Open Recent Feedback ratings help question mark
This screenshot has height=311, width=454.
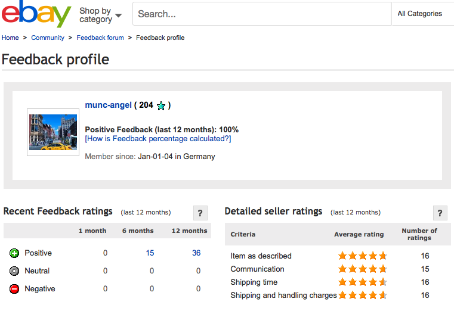(201, 213)
